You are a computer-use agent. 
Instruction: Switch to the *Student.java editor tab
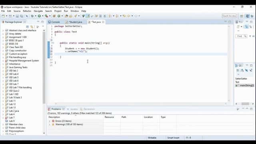(74, 22)
